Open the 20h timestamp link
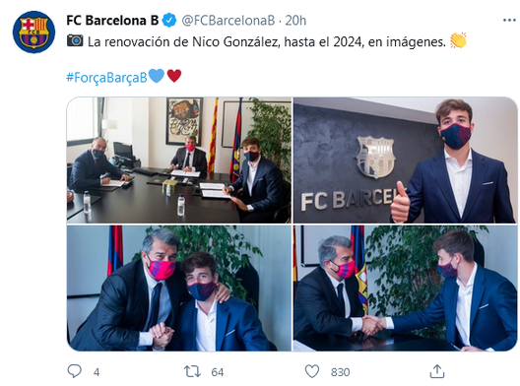Screen dimensions: 520x386 point(295,21)
